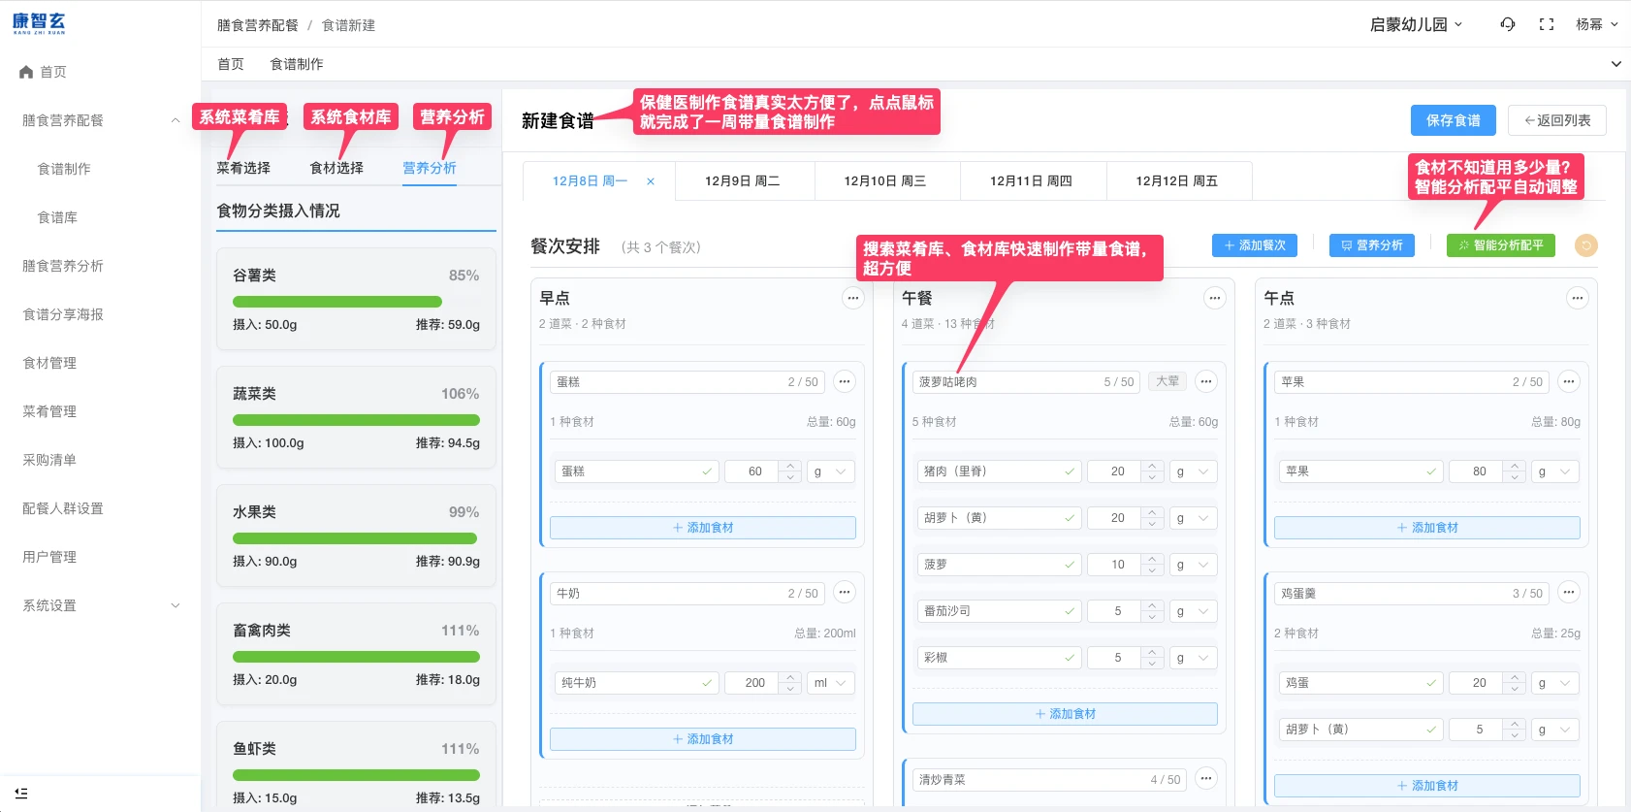The width and height of the screenshot is (1631, 812).
Task: Open the 猪肉（里脊） ingredient selector
Action: point(999,471)
